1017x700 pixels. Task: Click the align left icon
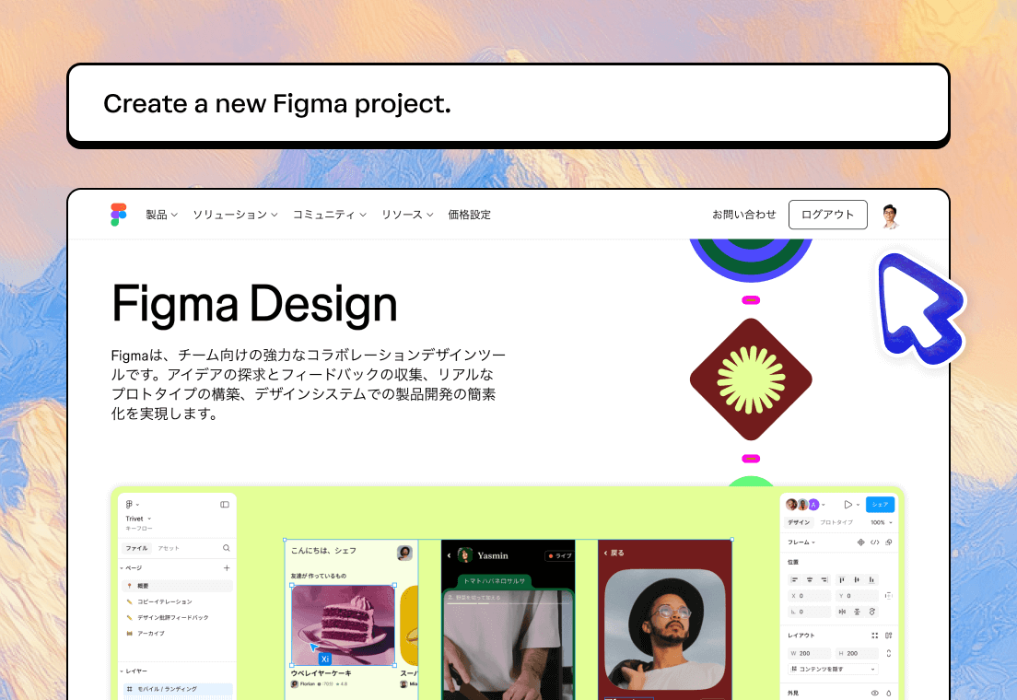pos(794,579)
